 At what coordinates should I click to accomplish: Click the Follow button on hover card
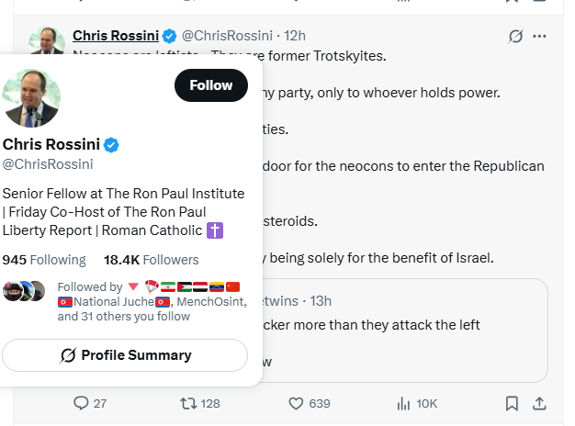pyautogui.click(x=211, y=85)
